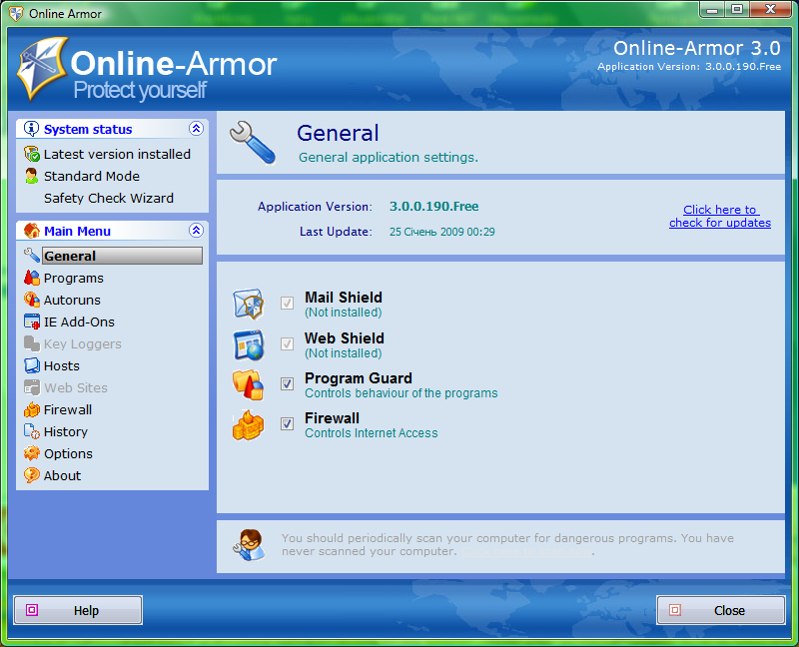Click the Mail Shield envelope icon
The image size is (799, 647).
point(248,304)
